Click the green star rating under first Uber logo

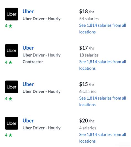pyautogui.click(x=9, y=26)
